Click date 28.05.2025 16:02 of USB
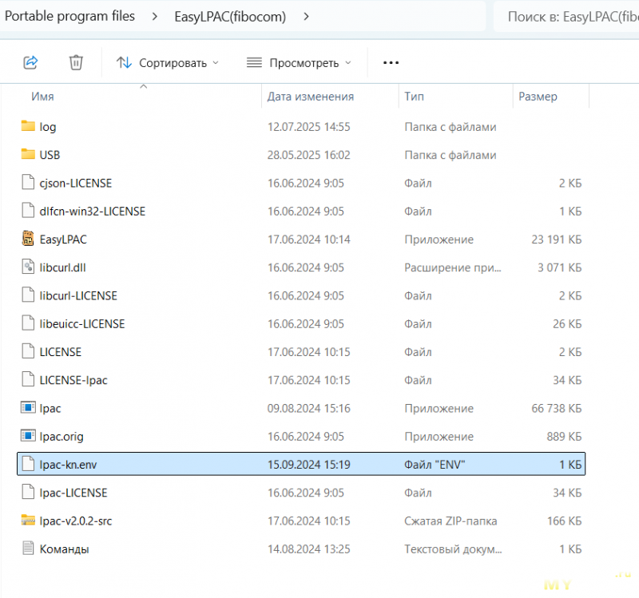The height and width of the screenshot is (598, 639). 308,155
